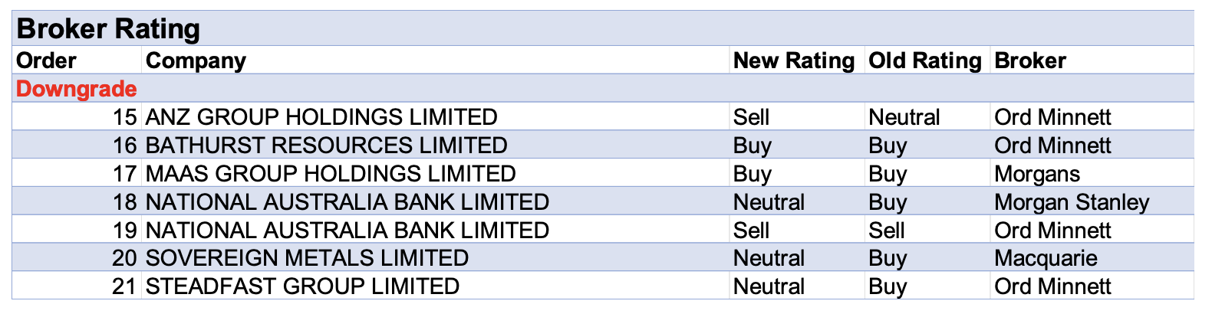
Task: Click the red Downgrade section label
Action: [77, 89]
